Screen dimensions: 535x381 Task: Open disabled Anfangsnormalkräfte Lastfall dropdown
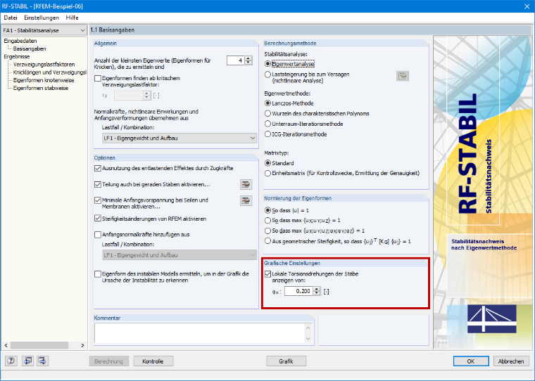tap(180, 255)
